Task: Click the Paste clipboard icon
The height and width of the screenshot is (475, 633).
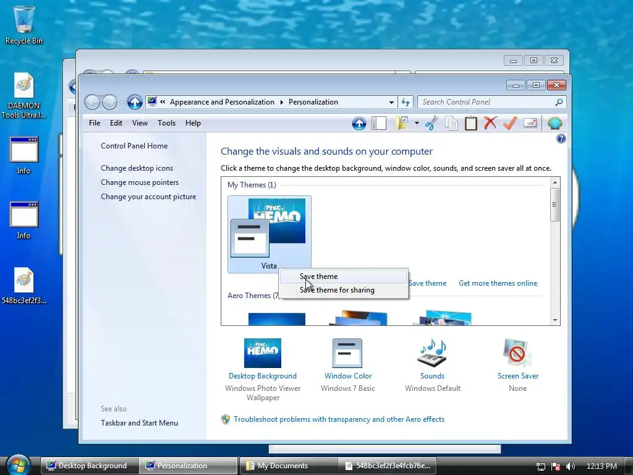Action: 470,123
